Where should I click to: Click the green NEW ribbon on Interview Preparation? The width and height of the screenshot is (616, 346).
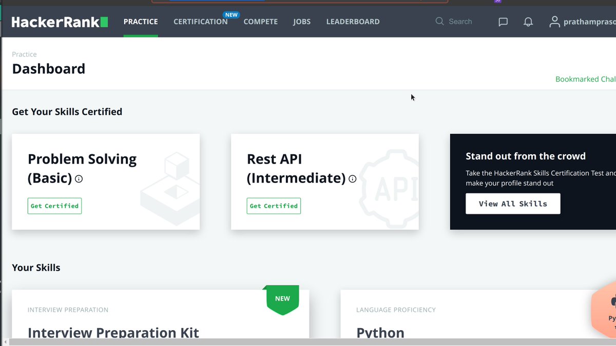(282, 300)
